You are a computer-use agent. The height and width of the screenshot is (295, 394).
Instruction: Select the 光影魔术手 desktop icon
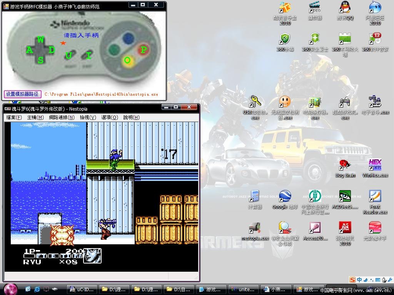pos(375,231)
